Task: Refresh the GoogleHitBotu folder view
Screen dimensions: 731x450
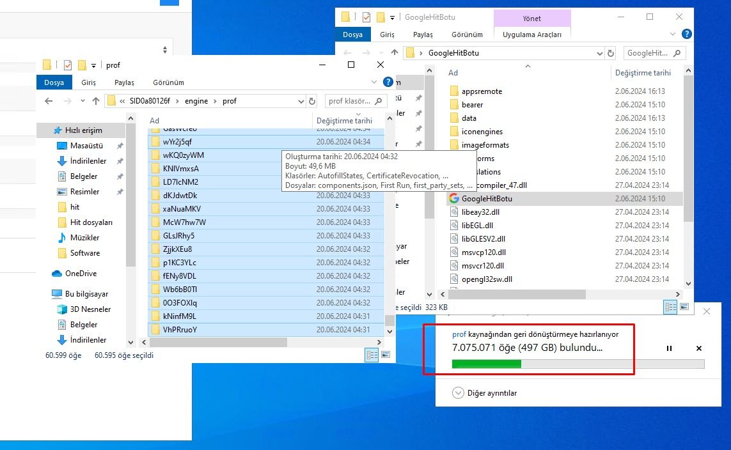Action: 611,53
